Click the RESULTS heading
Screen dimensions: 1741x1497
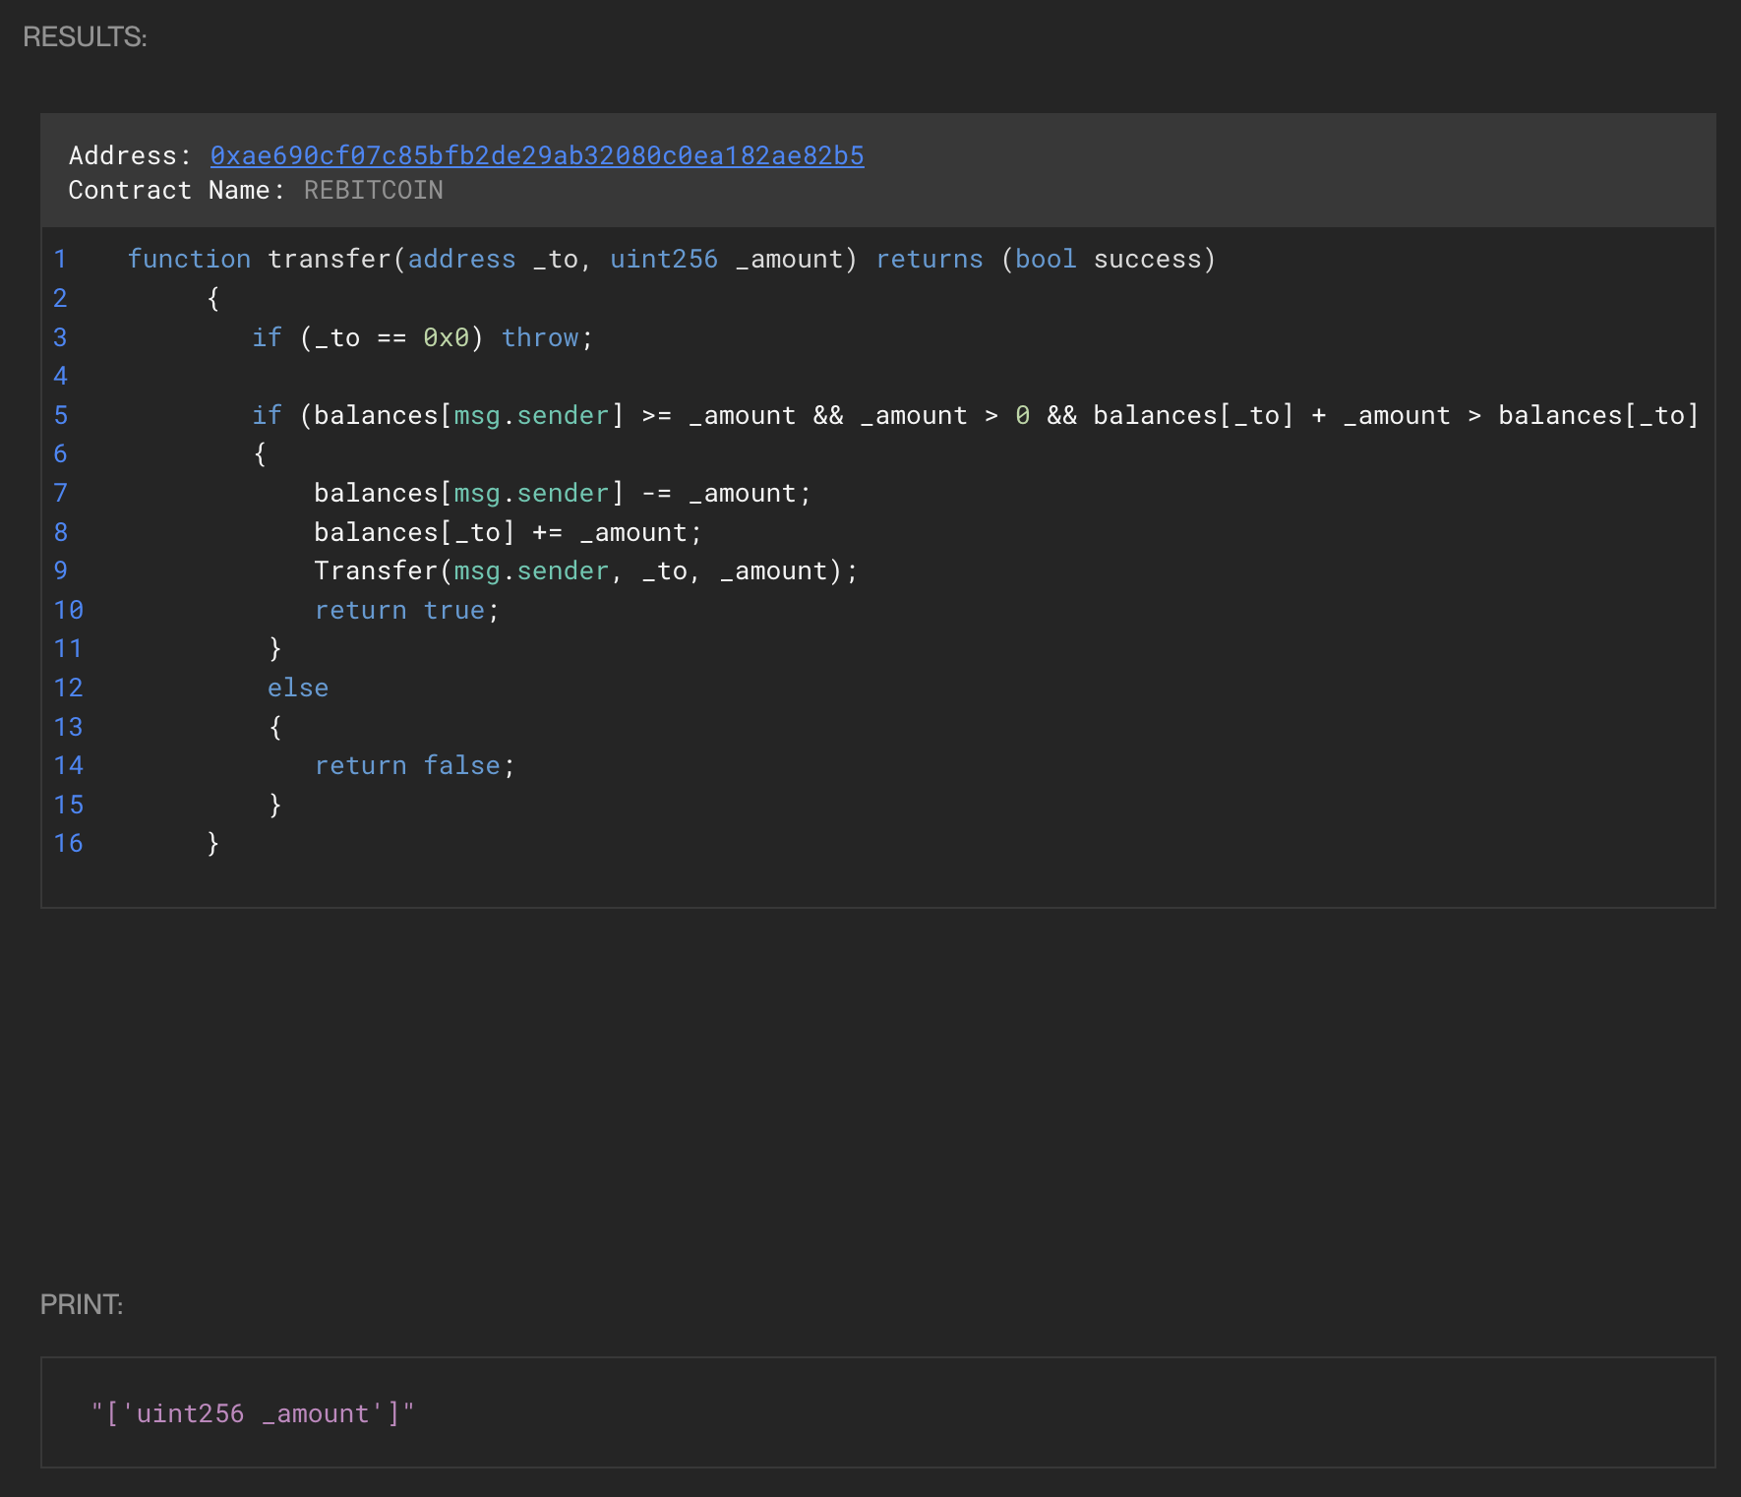click(x=85, y=36)
